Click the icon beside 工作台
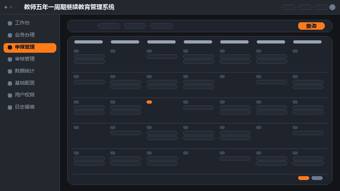The height and width of the screenshot is (191, 340). pyautogui.click(x=10, y=23)
